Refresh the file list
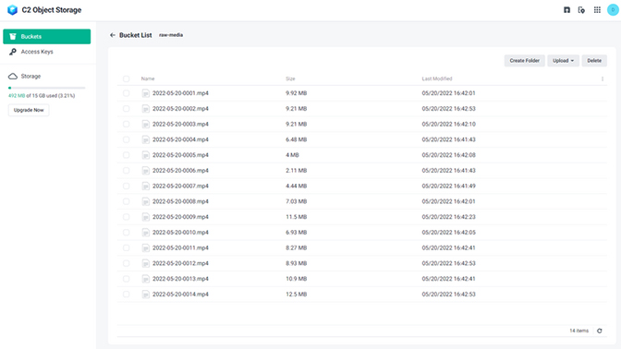Image resolution: width=621 pixels, height=349 pixels. coord(599,331)
